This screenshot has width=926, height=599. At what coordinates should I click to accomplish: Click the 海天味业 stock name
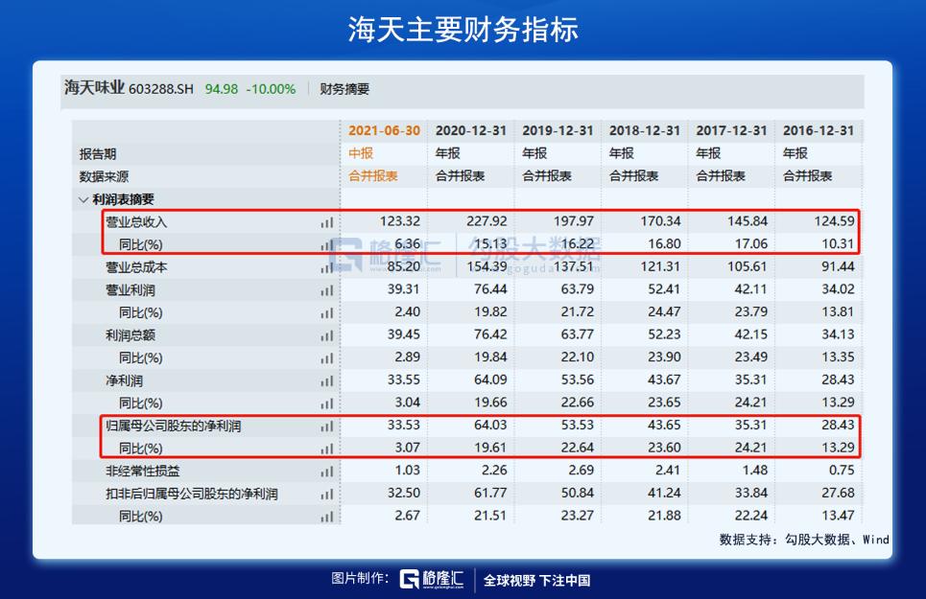tap(94, 88)
